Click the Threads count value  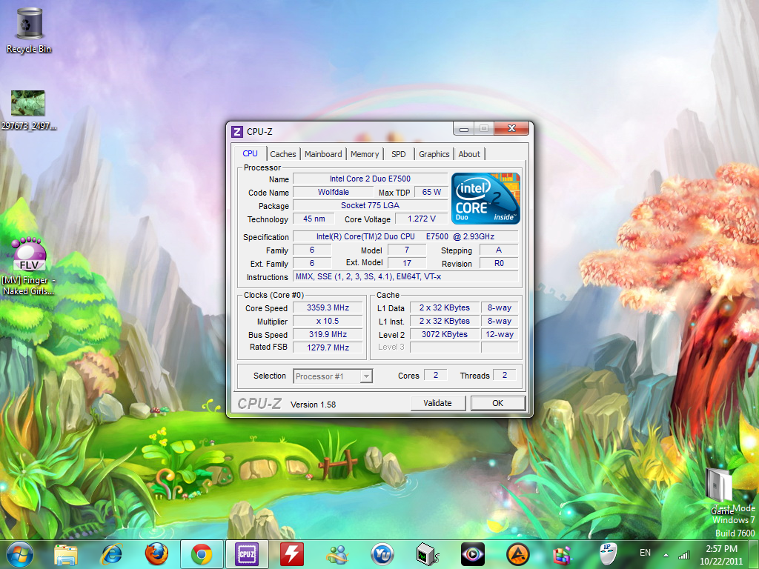(504, 375)
